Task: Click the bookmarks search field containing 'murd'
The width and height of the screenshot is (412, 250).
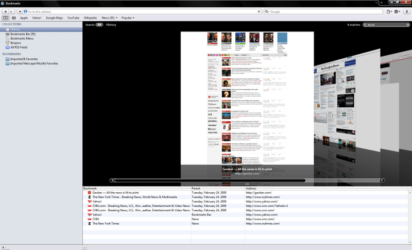Action: point(386,25)
